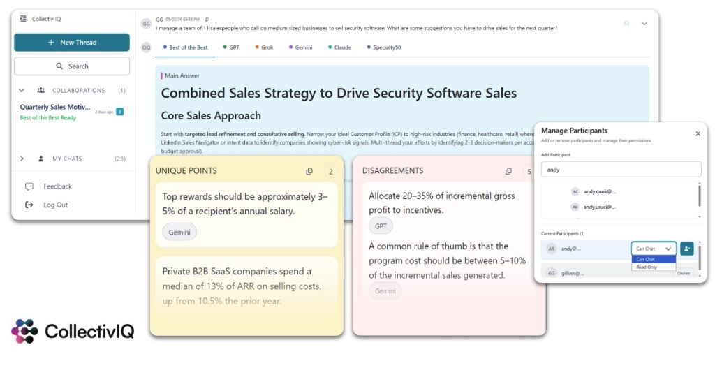Image resolution: width=715 pixels, height=368 pixels.
Task: Switch to the Claude tab
Action: [340, 47]
